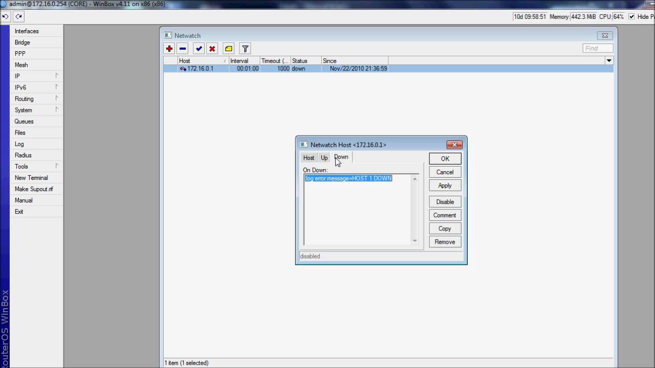The width and height of the screenshot is (655, 368).
Task: Enable the entry with the blue checkmark icon
Action: (x=199, y=49)
